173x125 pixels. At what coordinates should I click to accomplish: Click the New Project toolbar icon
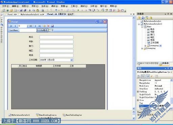(4, 10)
